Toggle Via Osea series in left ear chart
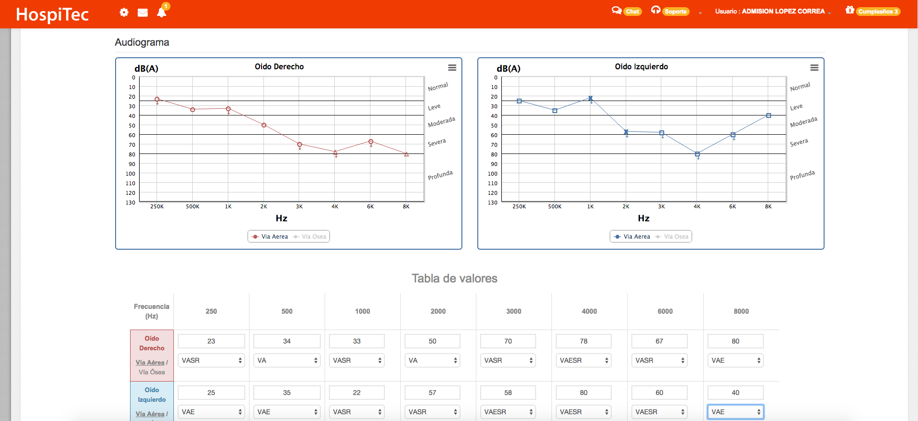The width and height of the screenshot is (918, 421). [x=672, y=237]
